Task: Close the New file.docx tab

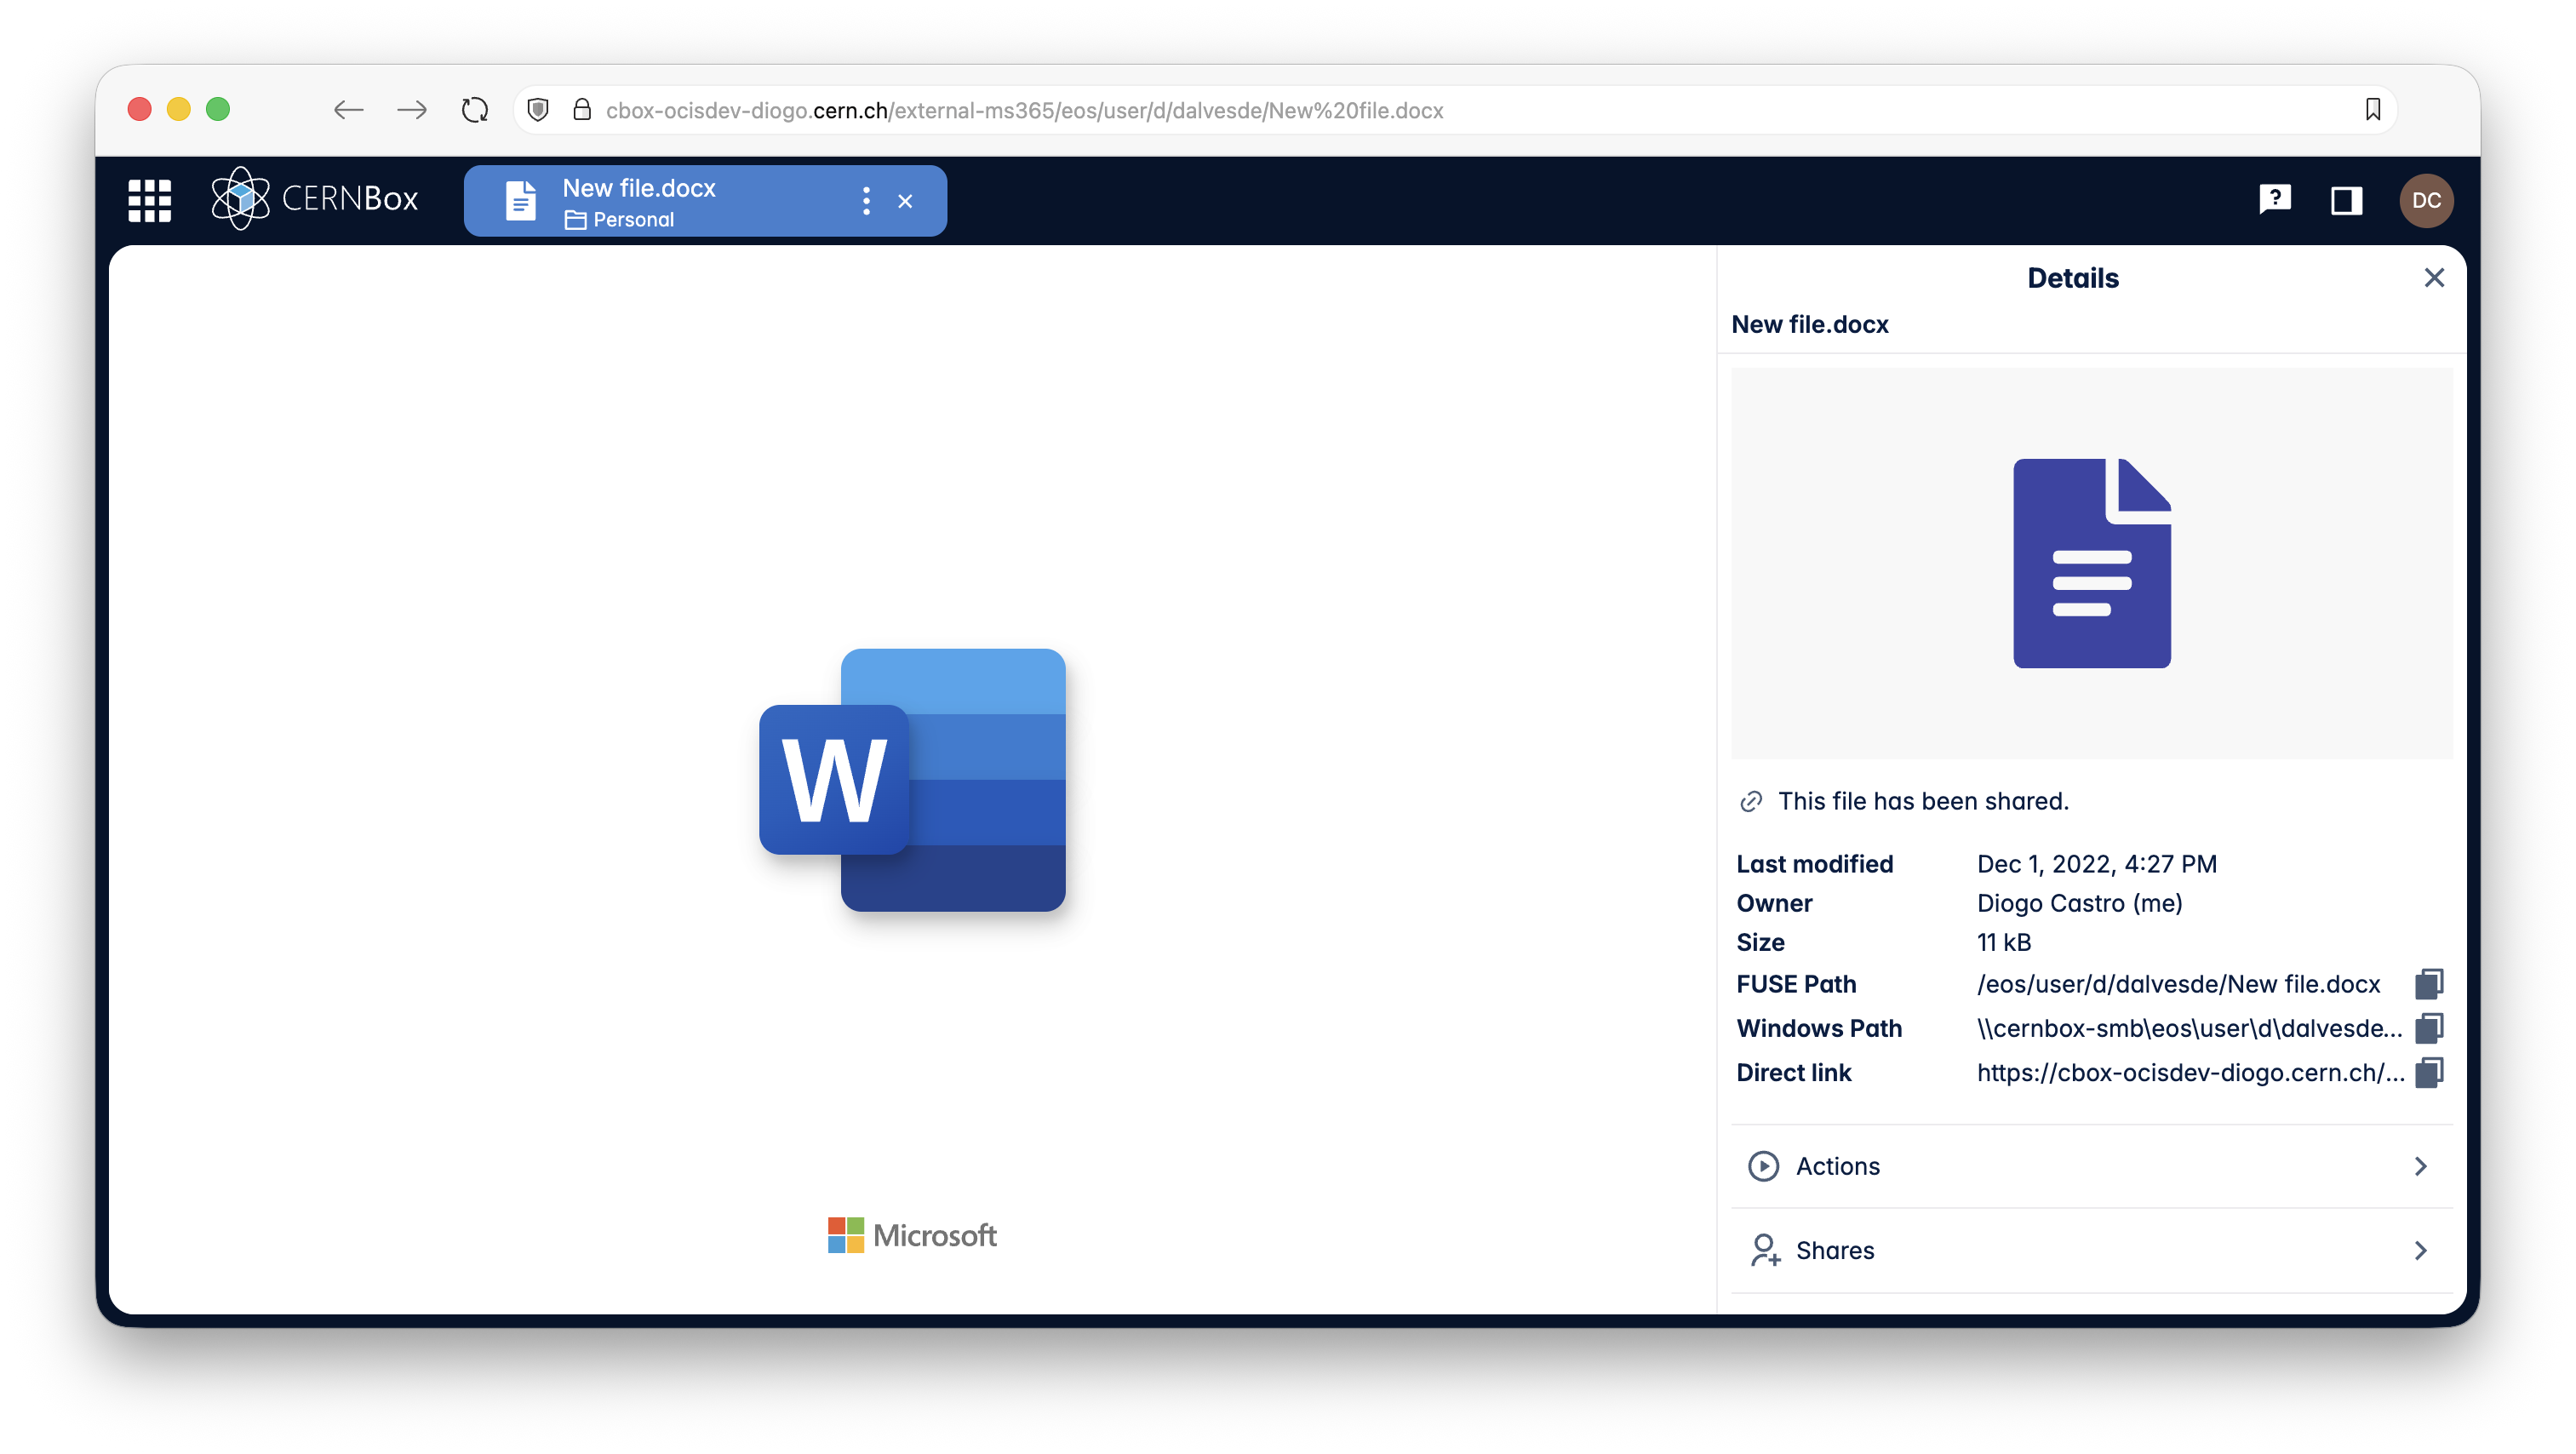Action: (905, 201)
